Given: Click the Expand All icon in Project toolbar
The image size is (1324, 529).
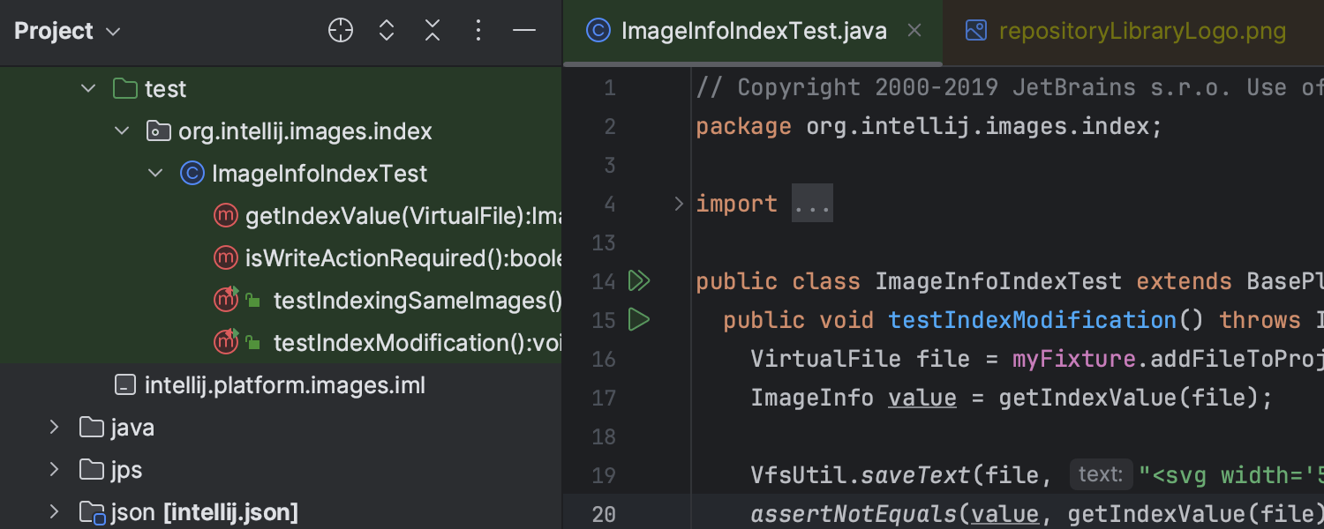Looking at the screenshot, I should pyautogui.click(x=386, y=29).
